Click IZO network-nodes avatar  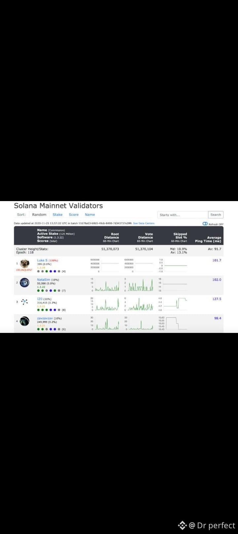pyautogui.click(x=24, y=301)
